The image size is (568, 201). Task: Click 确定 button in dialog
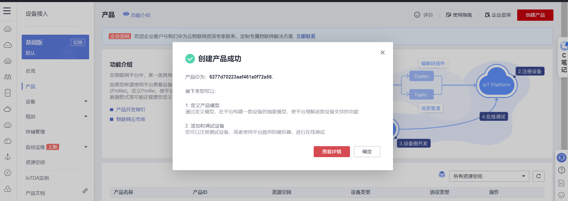367,151
